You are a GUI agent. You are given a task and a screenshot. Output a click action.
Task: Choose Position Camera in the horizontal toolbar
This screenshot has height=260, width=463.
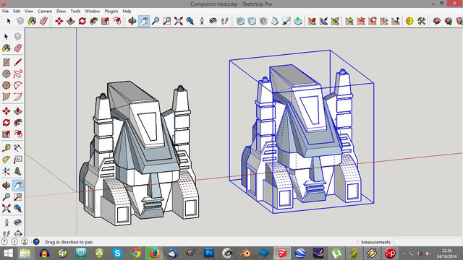[x=202, y=21]
